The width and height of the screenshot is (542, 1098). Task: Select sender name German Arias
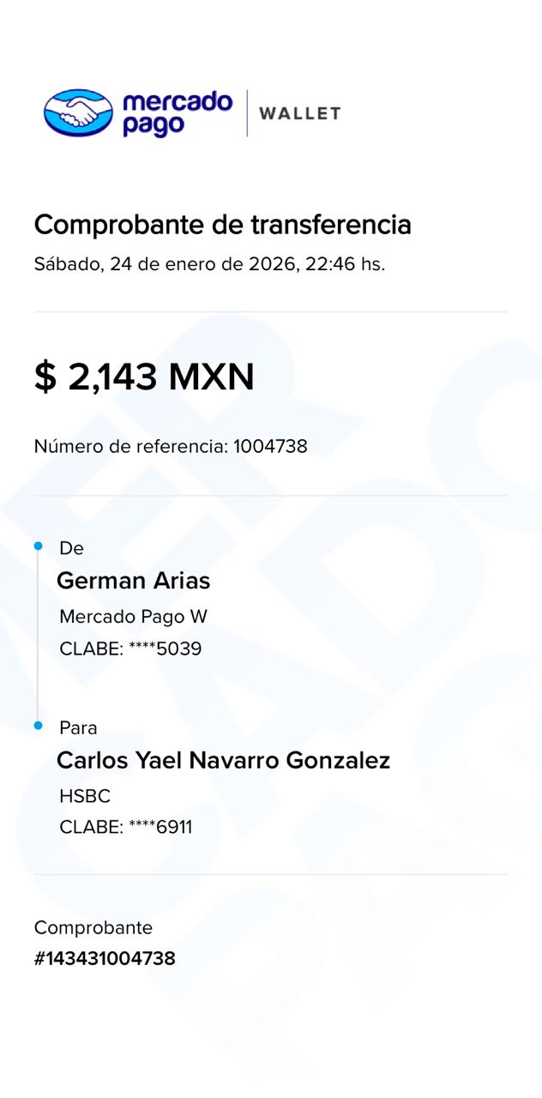(x=133, y=581)
